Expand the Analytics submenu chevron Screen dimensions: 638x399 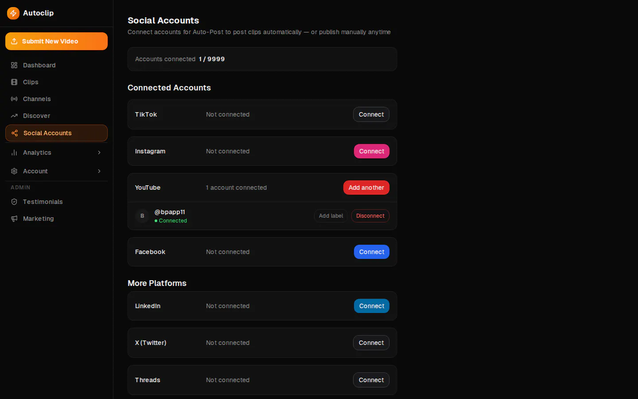point(99,153)
